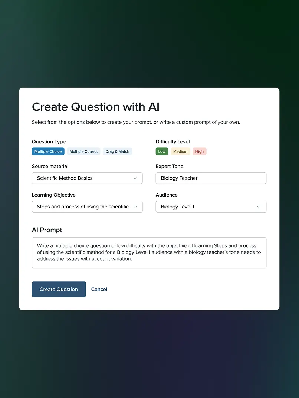The height and width of the screenshot is (398, 299).
Task: Click the chevron arrow in Source material field
Action: point(135,178)
